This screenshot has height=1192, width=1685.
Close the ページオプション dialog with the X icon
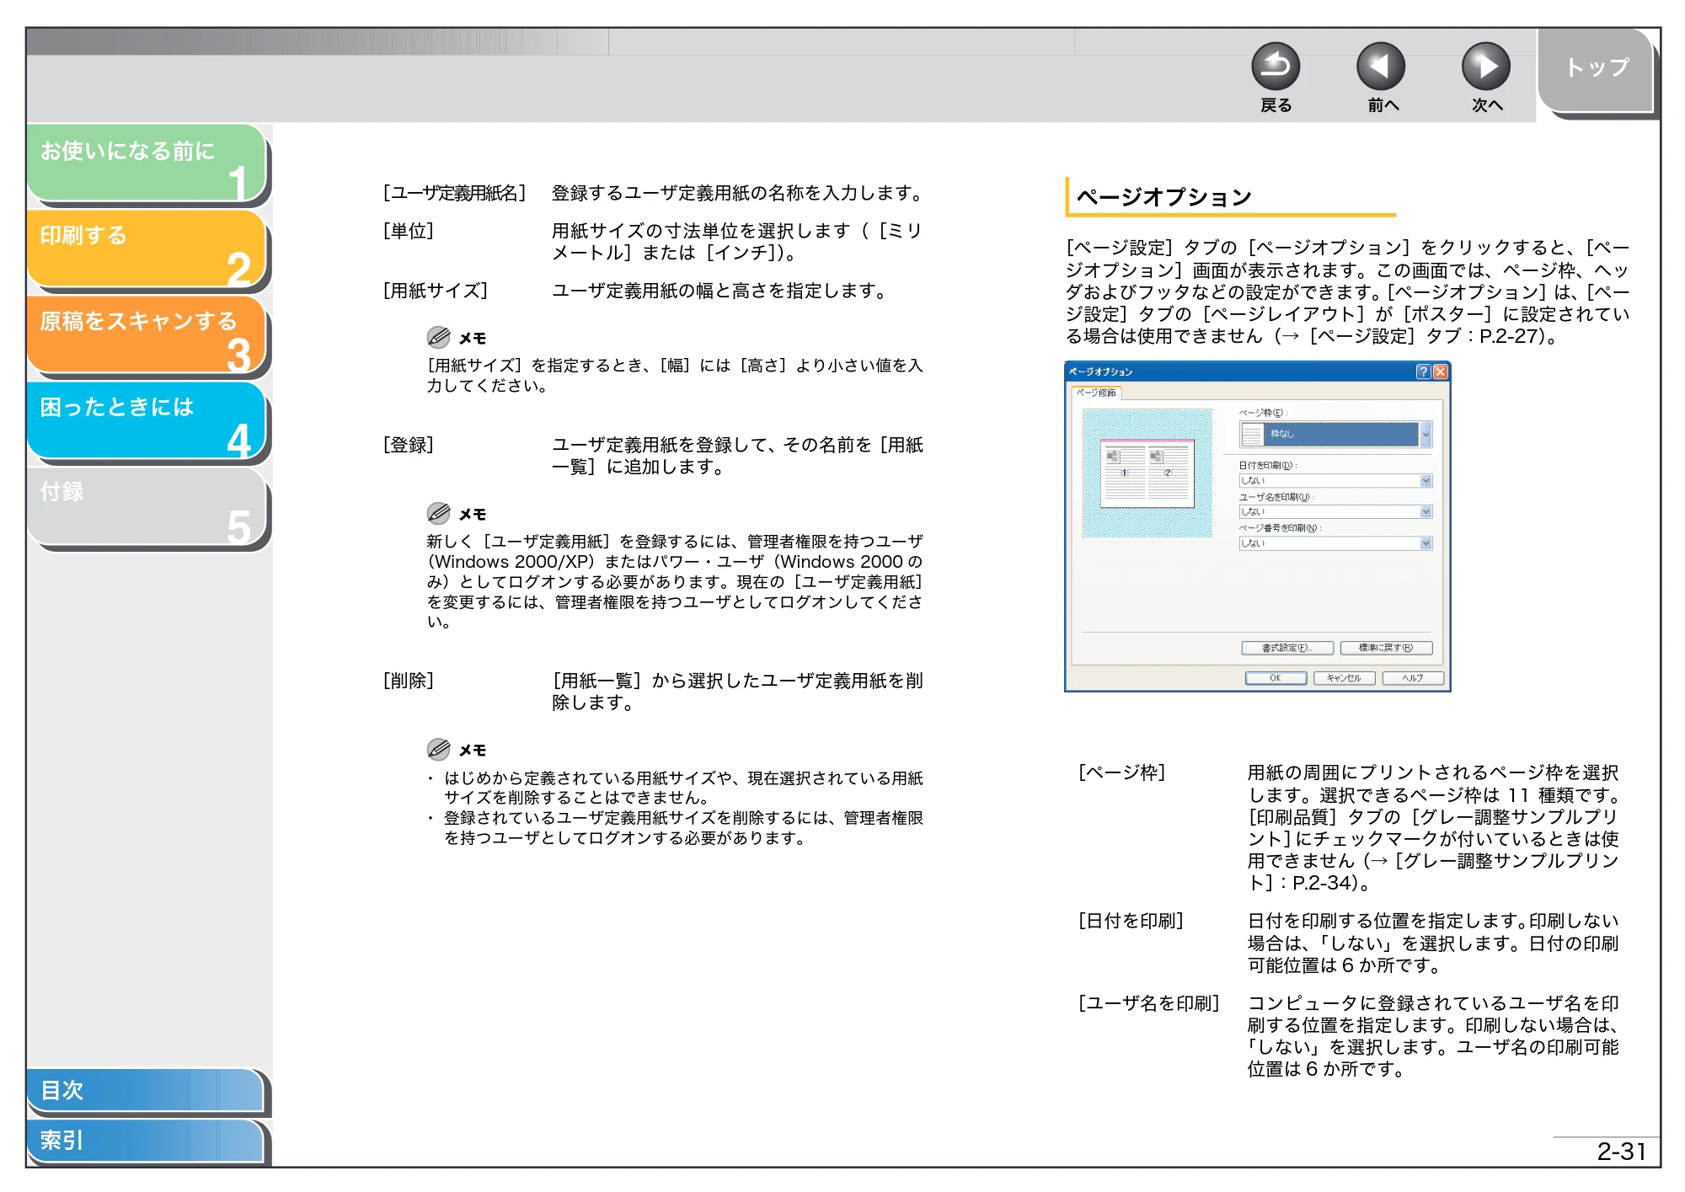1440,371
